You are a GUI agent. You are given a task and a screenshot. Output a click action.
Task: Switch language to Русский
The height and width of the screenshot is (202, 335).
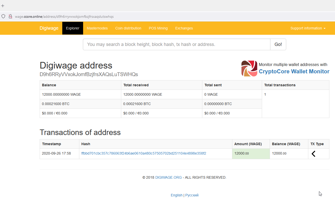192,195
